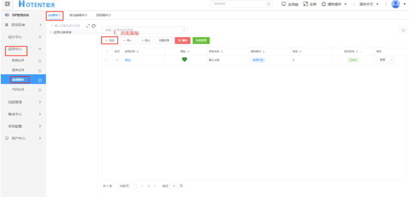
Task: Expand the category tree panel fullscreen icon
Action: (88, 26)
